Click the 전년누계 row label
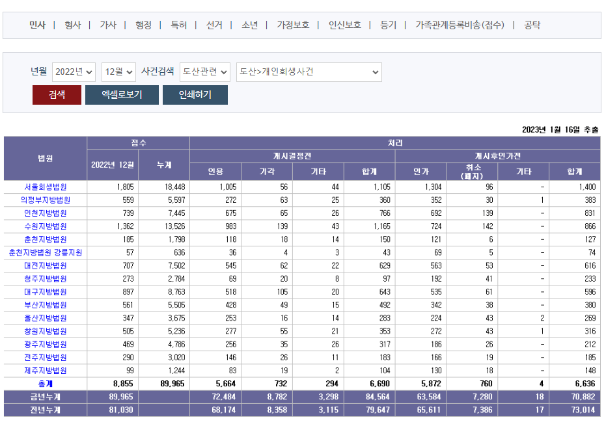606x424 pixels. pos(45,410)
